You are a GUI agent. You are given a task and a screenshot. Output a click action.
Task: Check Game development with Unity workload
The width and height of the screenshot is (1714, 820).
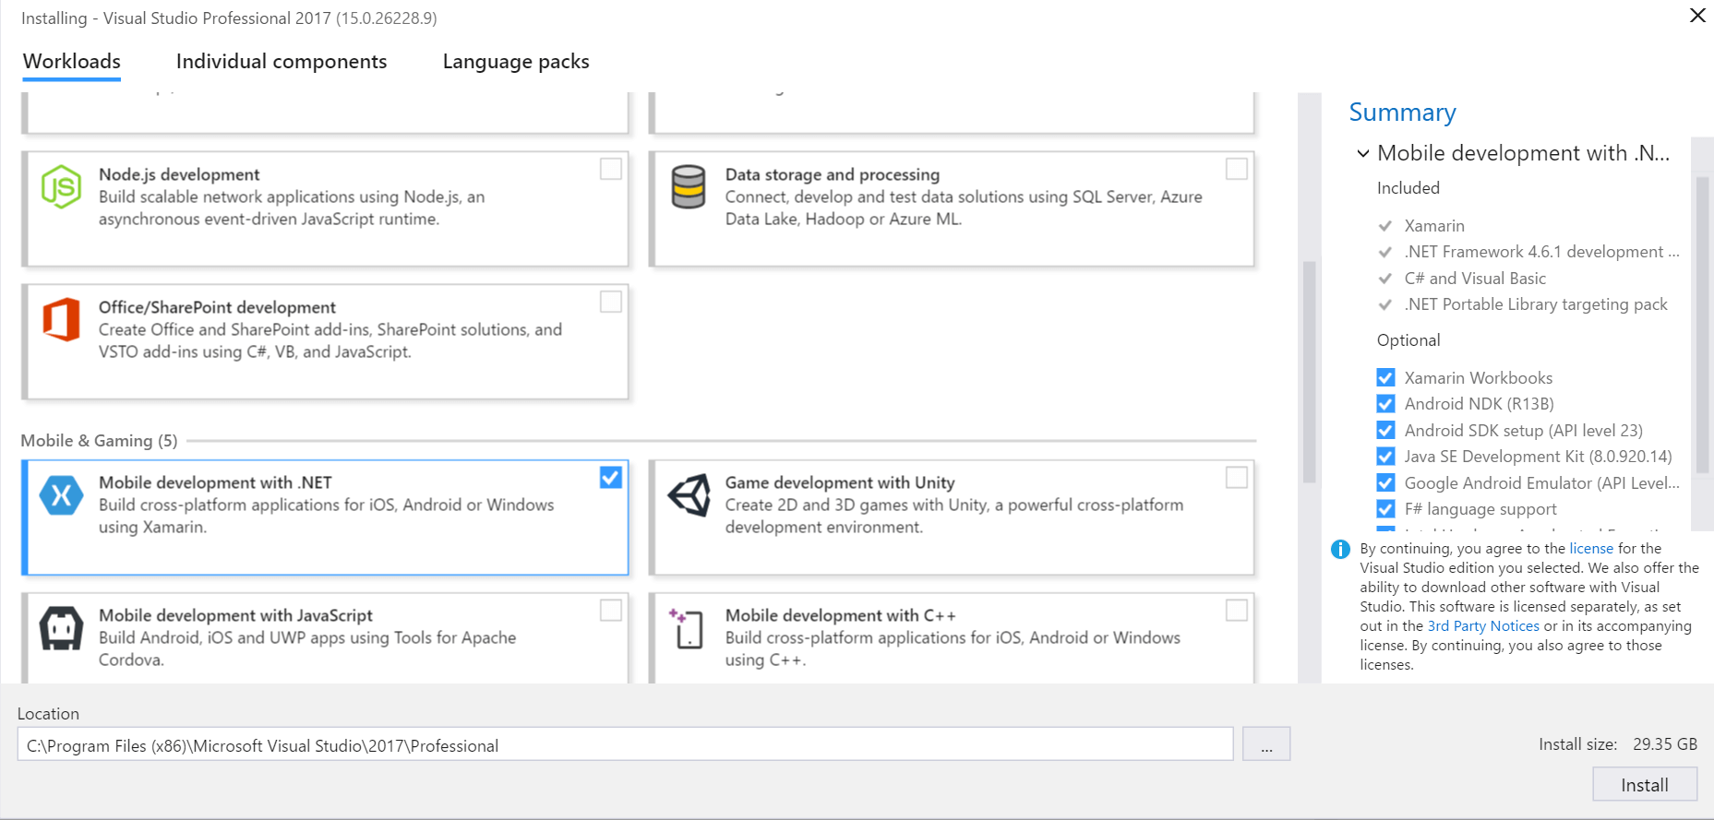(x=1237, y=477)
